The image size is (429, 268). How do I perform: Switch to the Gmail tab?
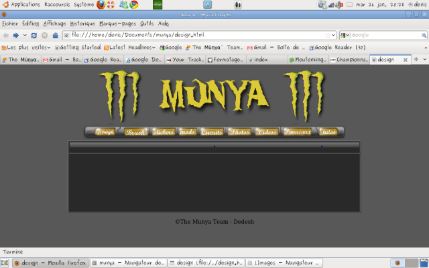[x=62, y=60]
